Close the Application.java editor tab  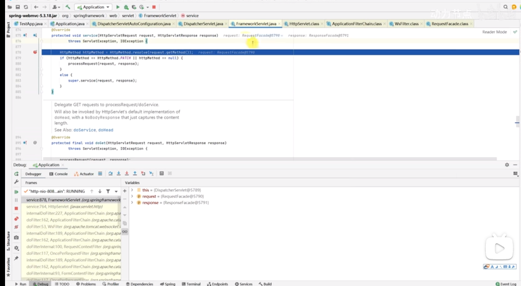[88, 24]
